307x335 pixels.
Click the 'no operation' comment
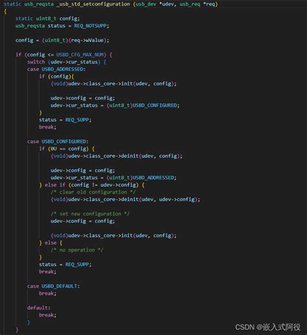click(77, 250)
